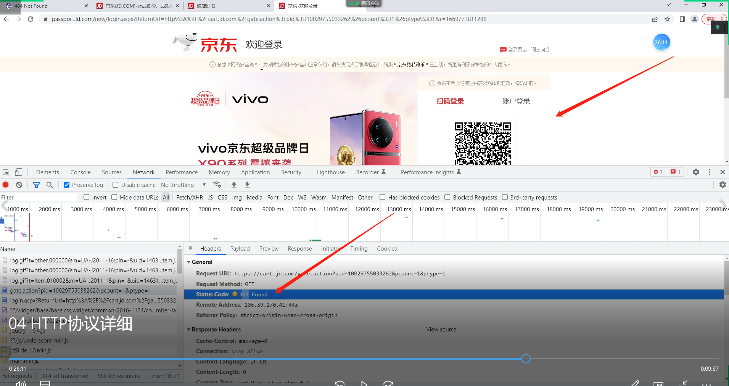
Task: Activate the DevTools inspect element picker
Action: [x=6, y=172]
